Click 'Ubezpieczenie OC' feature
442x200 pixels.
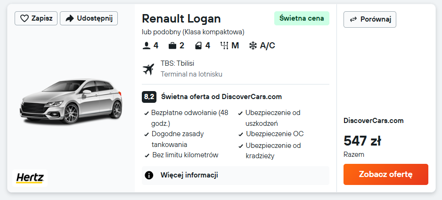point(275,134)
